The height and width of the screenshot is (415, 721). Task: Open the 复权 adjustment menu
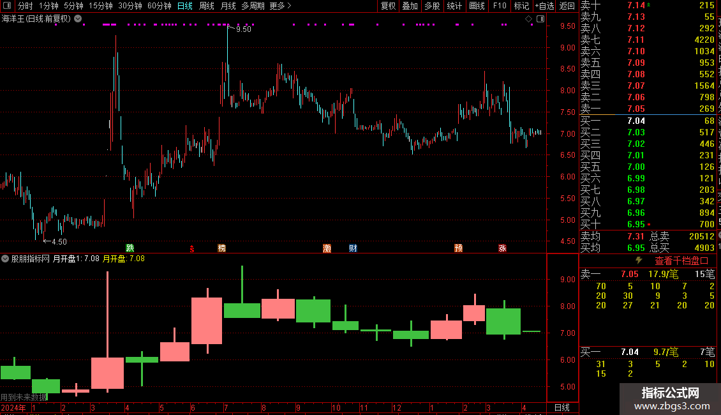click(388, 6)
